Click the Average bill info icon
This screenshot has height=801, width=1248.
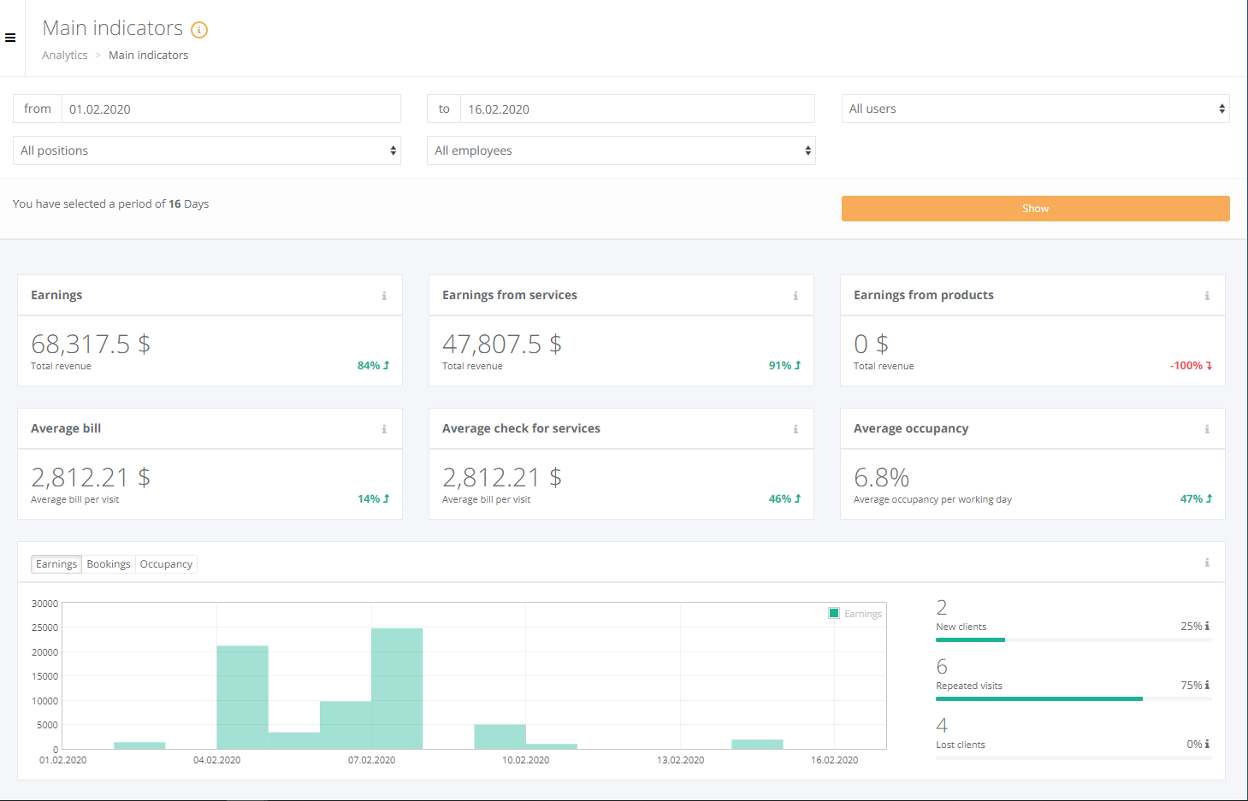[x=384, y=429]
